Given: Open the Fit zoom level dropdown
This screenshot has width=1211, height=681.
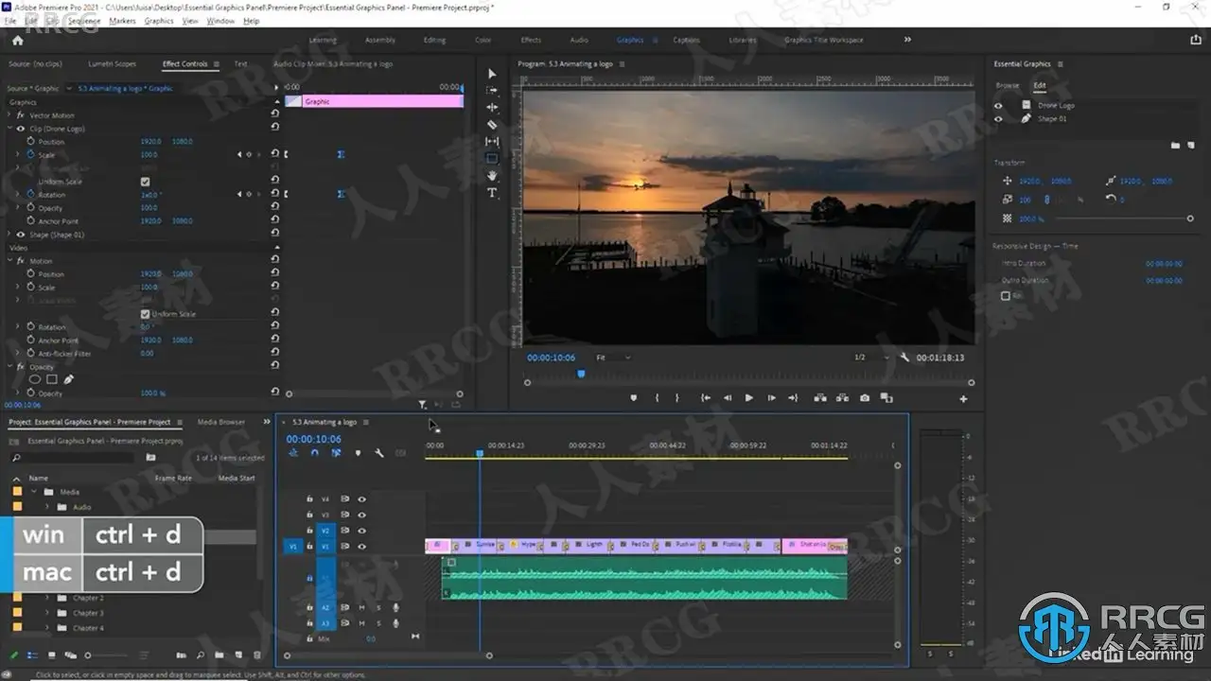Looking at the screenshot, I should pos(613,358).
